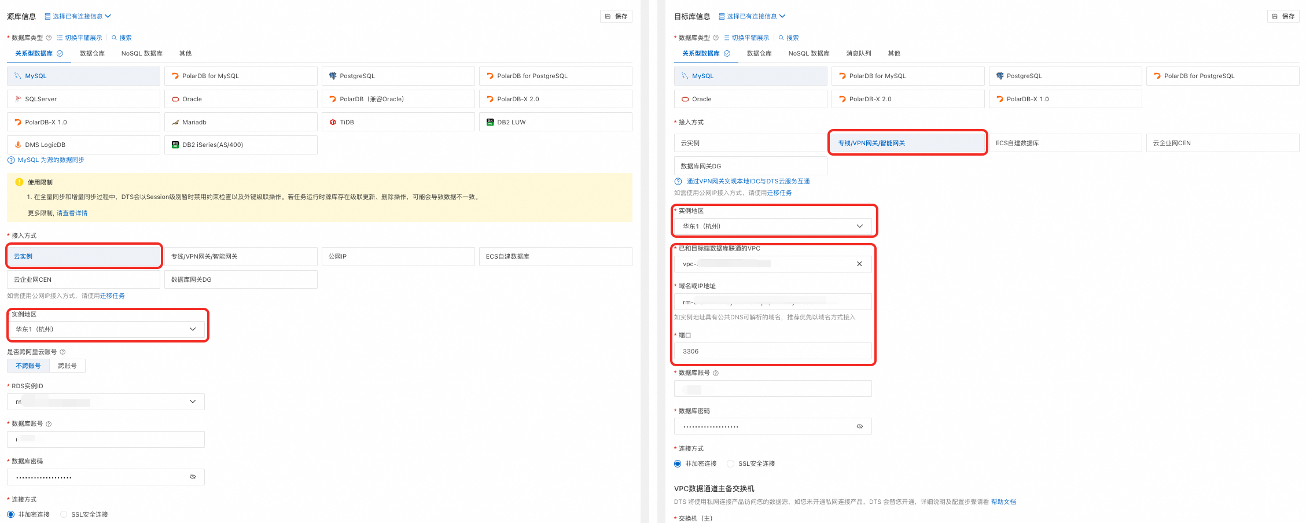Click the Oracle icon in source database types
Screen dimensions: 1306x523
click(175, 99)
